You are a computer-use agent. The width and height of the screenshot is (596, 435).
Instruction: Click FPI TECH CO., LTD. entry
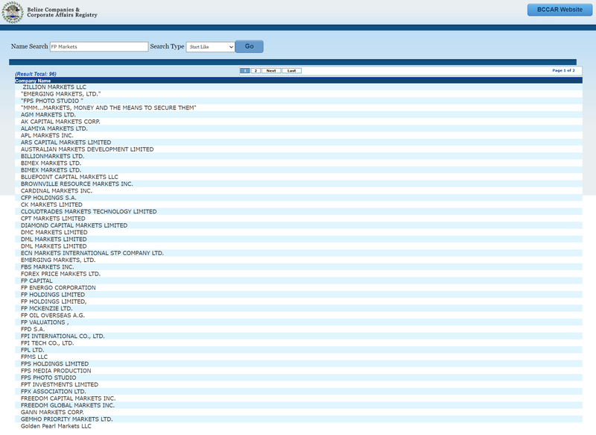click(48, 343)
